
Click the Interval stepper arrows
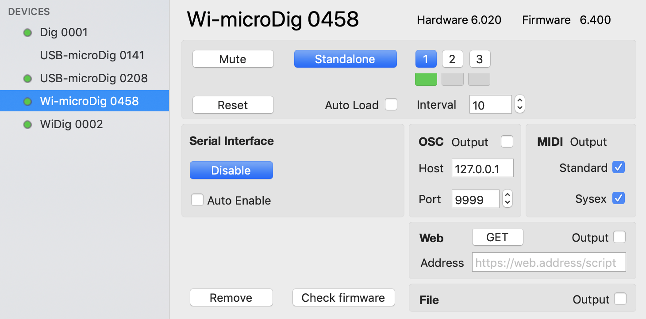520,105
